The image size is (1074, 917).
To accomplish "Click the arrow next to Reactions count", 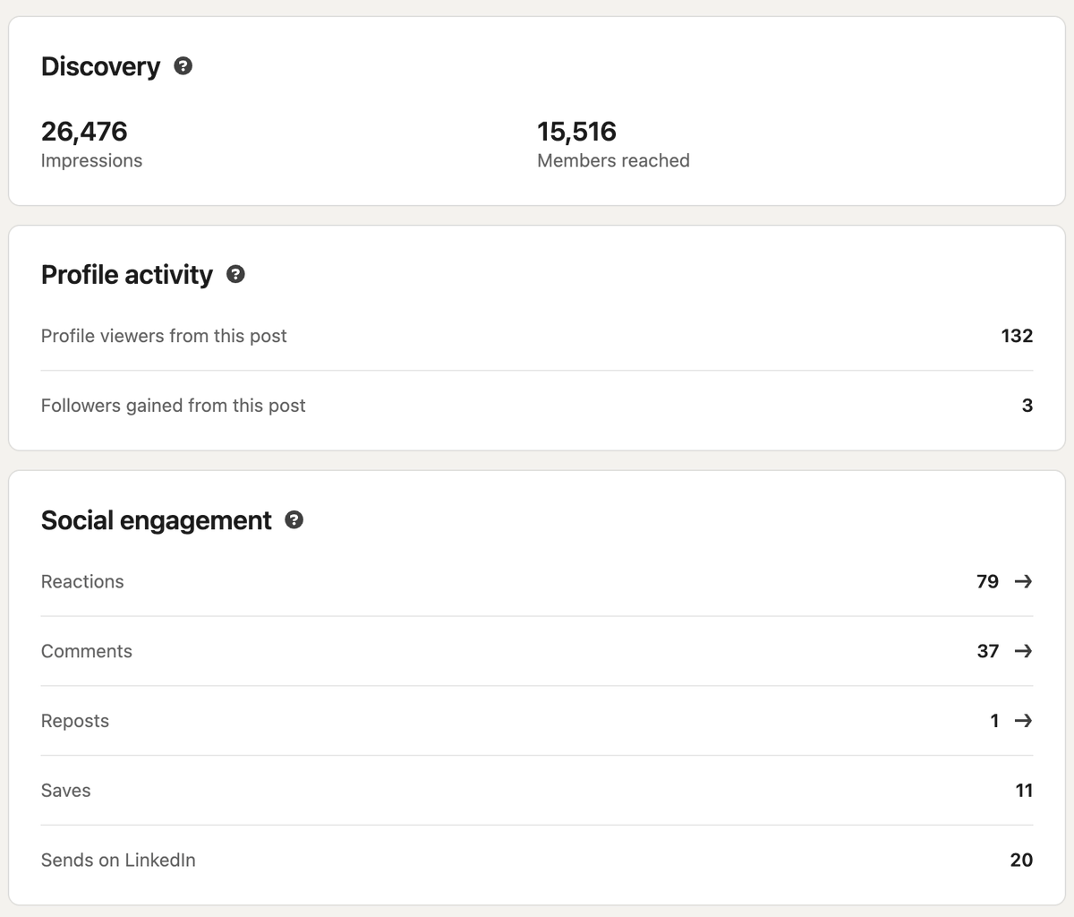I will (x=1023, y=581).
